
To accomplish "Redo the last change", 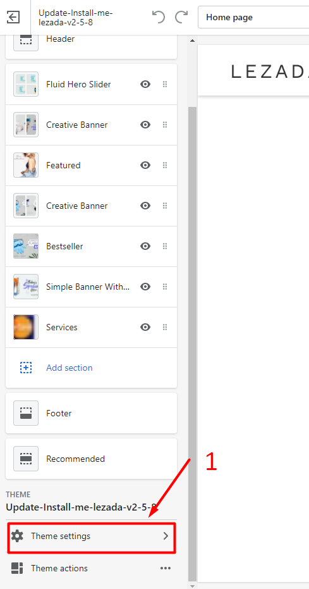I will tap(181, 17).
